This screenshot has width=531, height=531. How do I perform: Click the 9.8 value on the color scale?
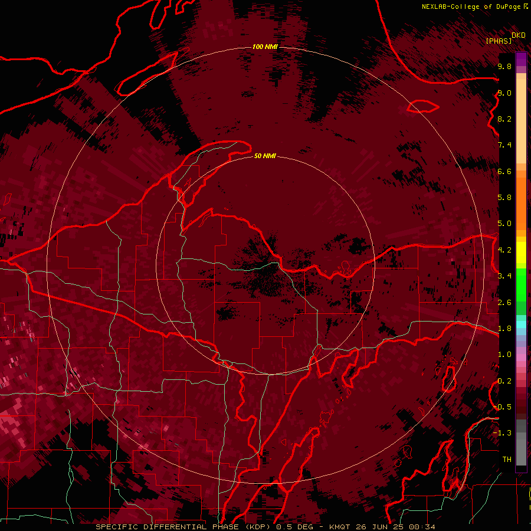pyautogui.click(x=504, y=66)
